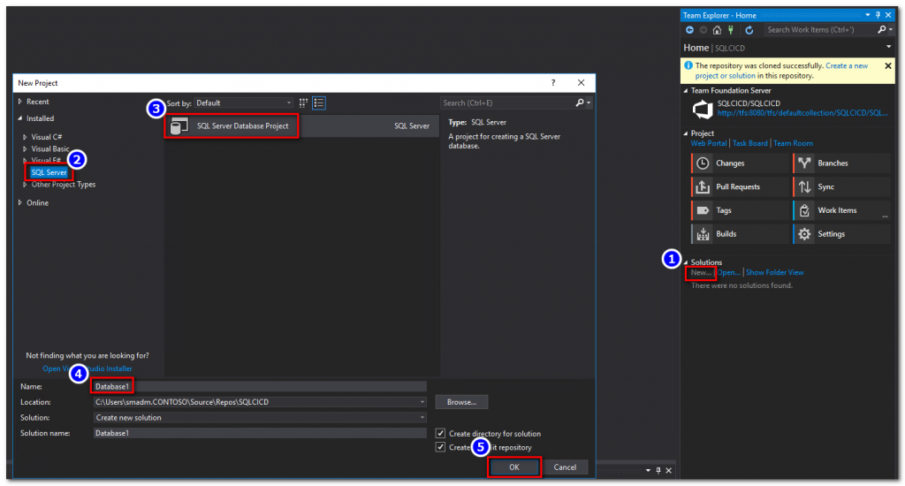Click the Solution name input field
Viewport: 905px width, 486px height.
tap(260, 434)
